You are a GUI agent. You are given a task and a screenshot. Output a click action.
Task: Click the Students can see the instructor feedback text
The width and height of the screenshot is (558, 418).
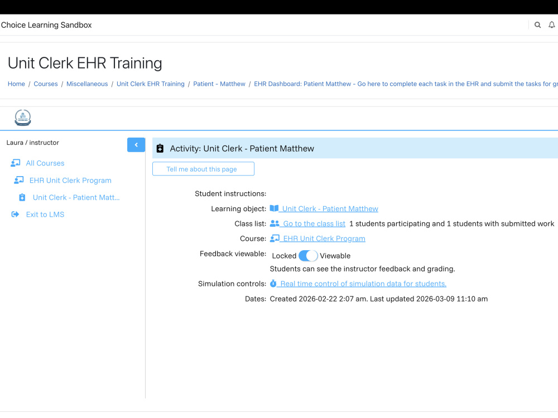pyautogui.click(x=362, y=269)
